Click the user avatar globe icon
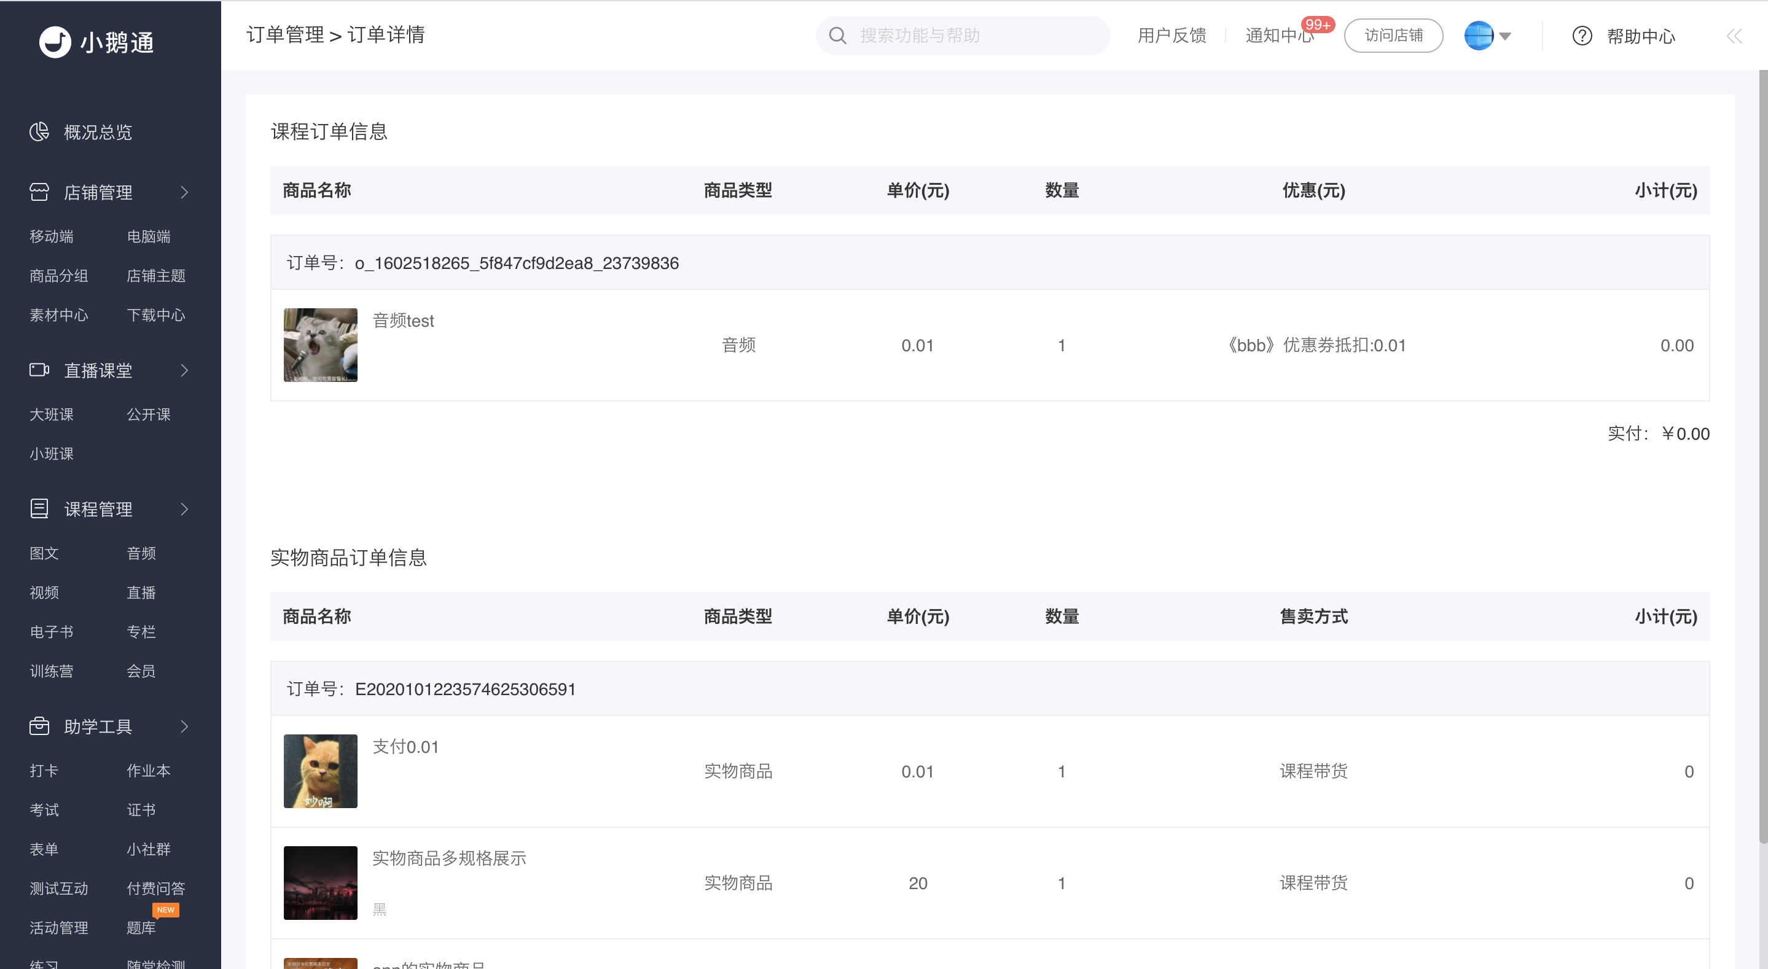The height and width of the screenshot is (969, 1768). (x=1479, y=35)
